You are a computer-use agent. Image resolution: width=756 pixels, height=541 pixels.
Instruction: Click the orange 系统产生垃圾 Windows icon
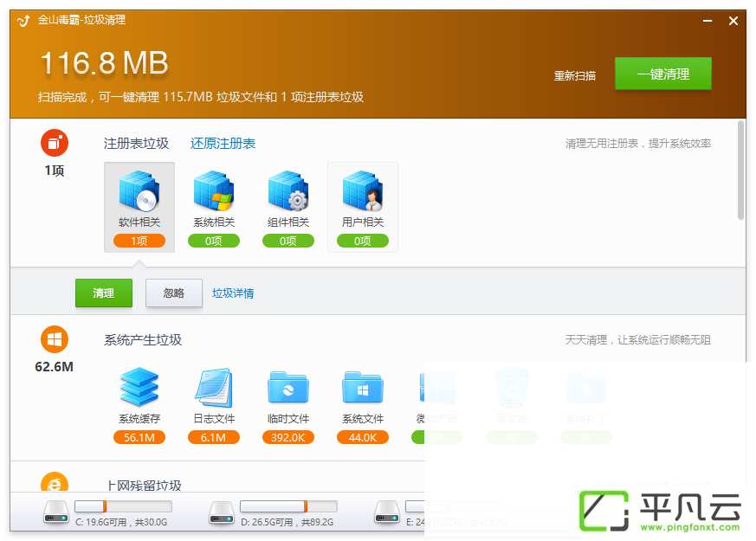(55, 339)
